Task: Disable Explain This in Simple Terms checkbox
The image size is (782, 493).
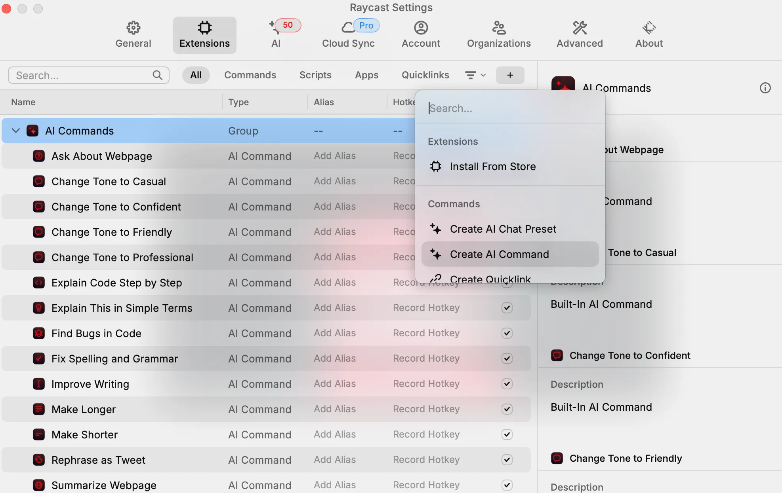Action: [507, 308]
